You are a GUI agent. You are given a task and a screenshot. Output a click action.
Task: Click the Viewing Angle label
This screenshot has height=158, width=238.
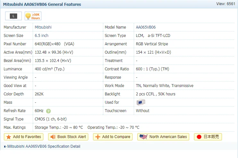[x=16, y=77]
